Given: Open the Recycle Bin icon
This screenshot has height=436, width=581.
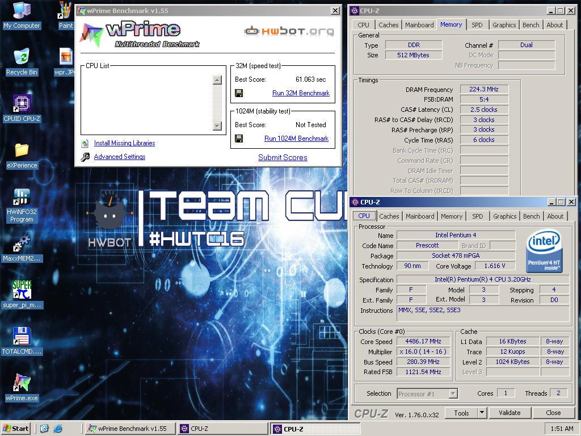Looking at the screenshot, I should pos(22,62).
